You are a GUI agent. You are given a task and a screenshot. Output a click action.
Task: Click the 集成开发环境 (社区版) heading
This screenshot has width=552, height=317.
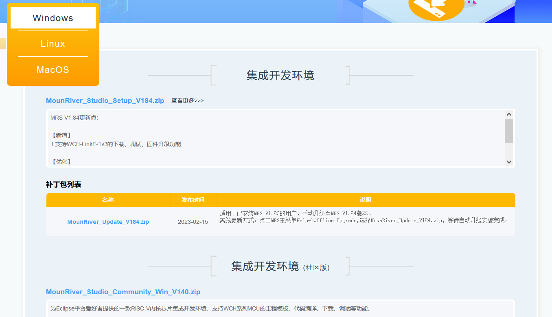pyautogui.click(x=280, y=267)
